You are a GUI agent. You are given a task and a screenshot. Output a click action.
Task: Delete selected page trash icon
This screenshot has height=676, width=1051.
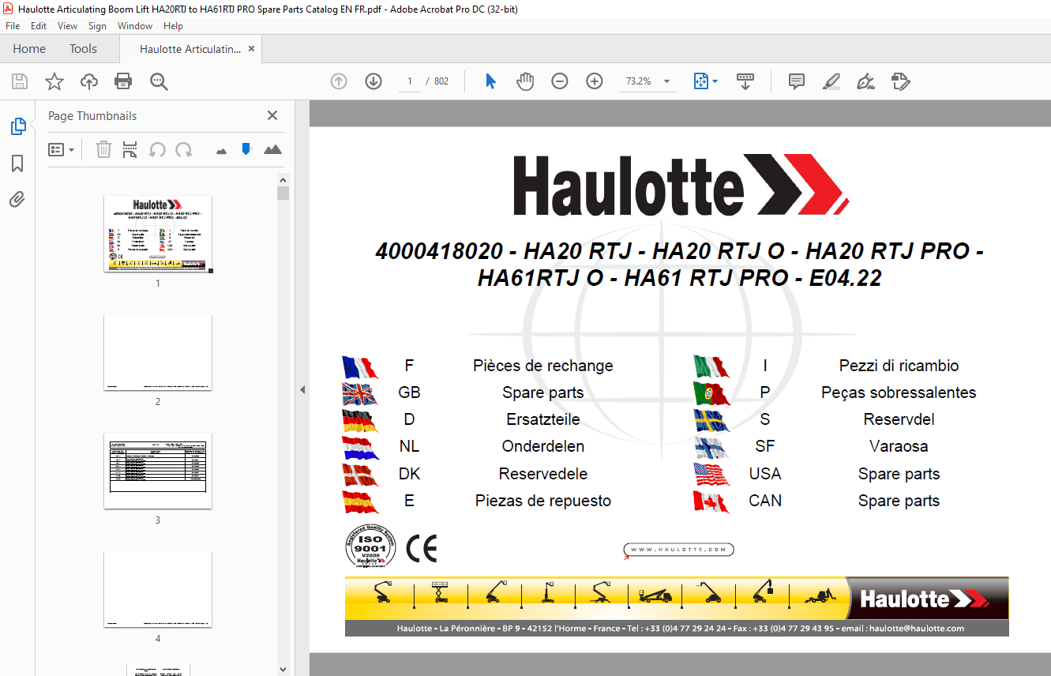click(x=103, y=149)
